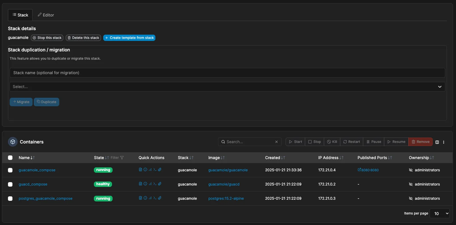Screen dimensions: 456x225
Task: Click attach paperclip icon for postgres_guacamole_compose
Action: (160, 198)
